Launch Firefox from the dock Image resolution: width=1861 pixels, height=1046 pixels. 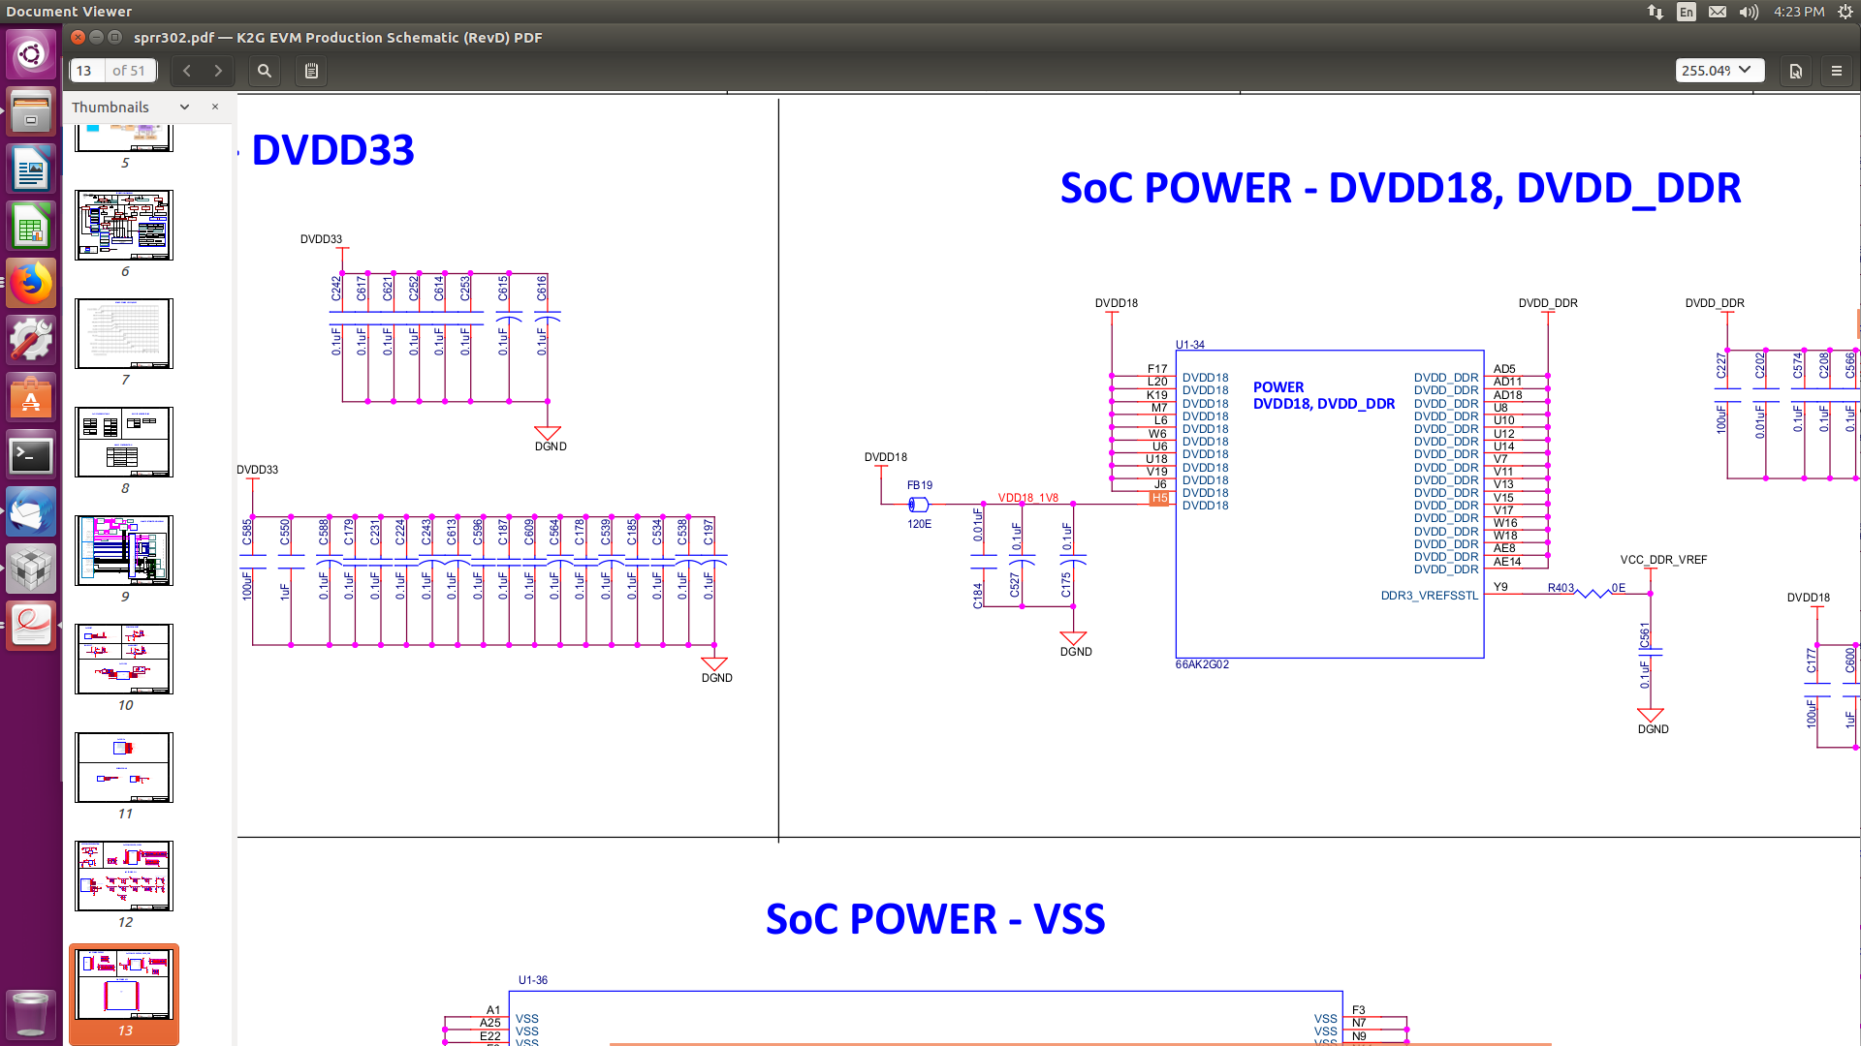pyautogui.click(x=31, y=284)
